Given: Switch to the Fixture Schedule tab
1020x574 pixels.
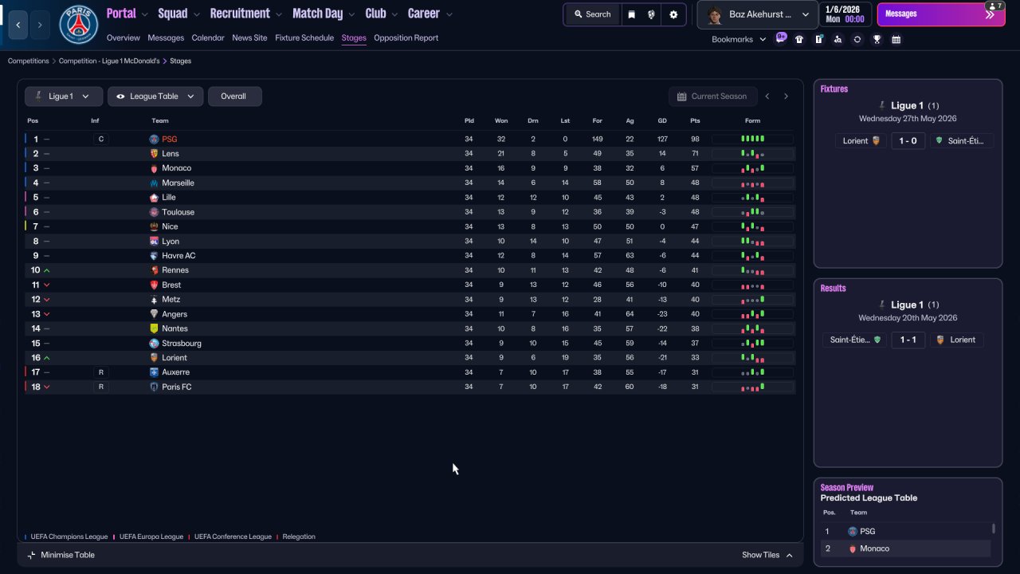Looking at the screenshot, I should [304, 37].
